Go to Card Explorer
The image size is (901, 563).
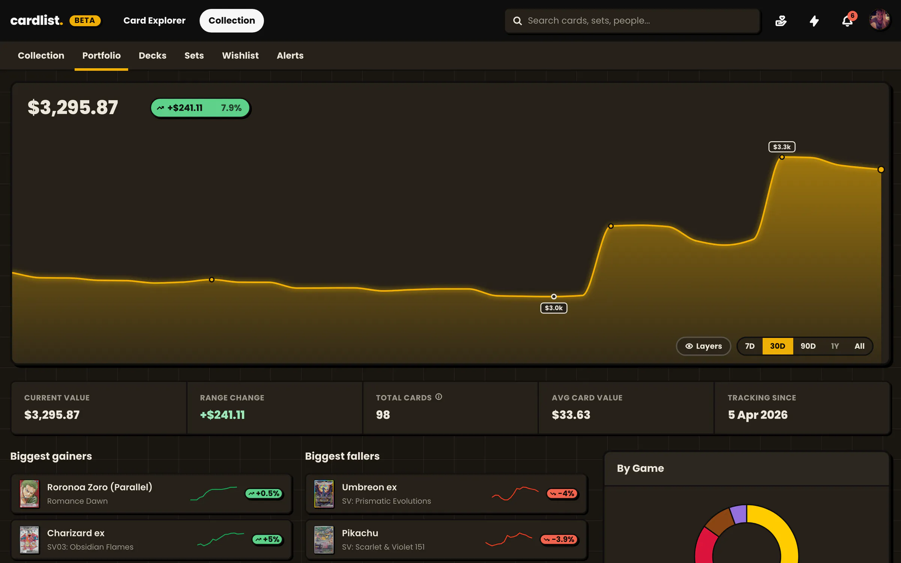pos(154,21)
